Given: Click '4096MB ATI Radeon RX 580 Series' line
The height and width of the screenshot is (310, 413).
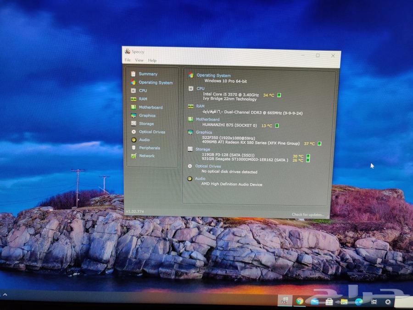Looking at the screenshot, I should [x=251, y=143].
